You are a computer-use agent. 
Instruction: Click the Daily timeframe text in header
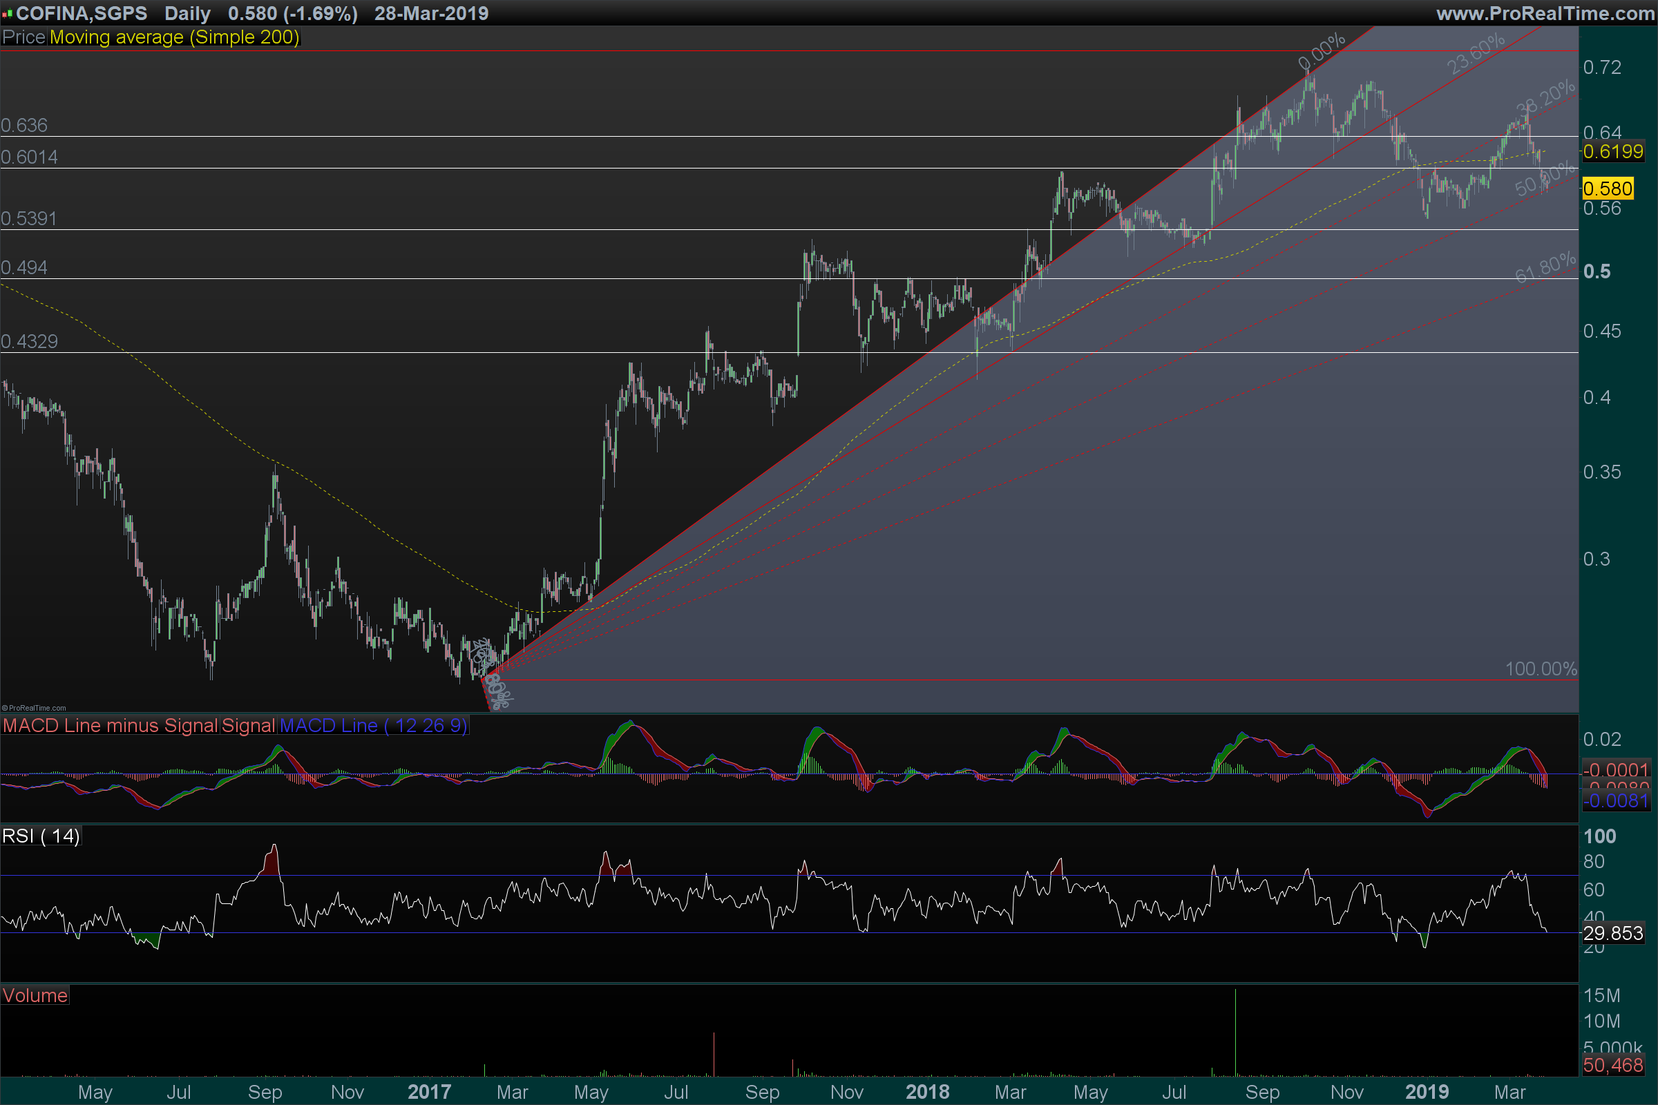point(187,13)
